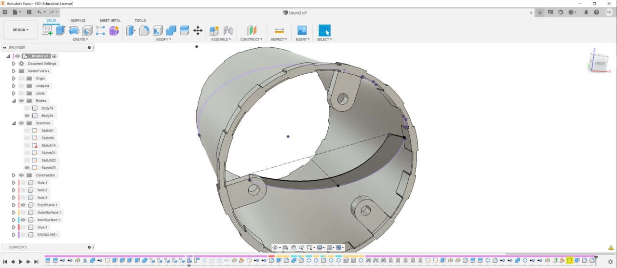The image size is (617, 268).
Task: Expand the Nuts:1 component
Action: [x=14, y=183]
